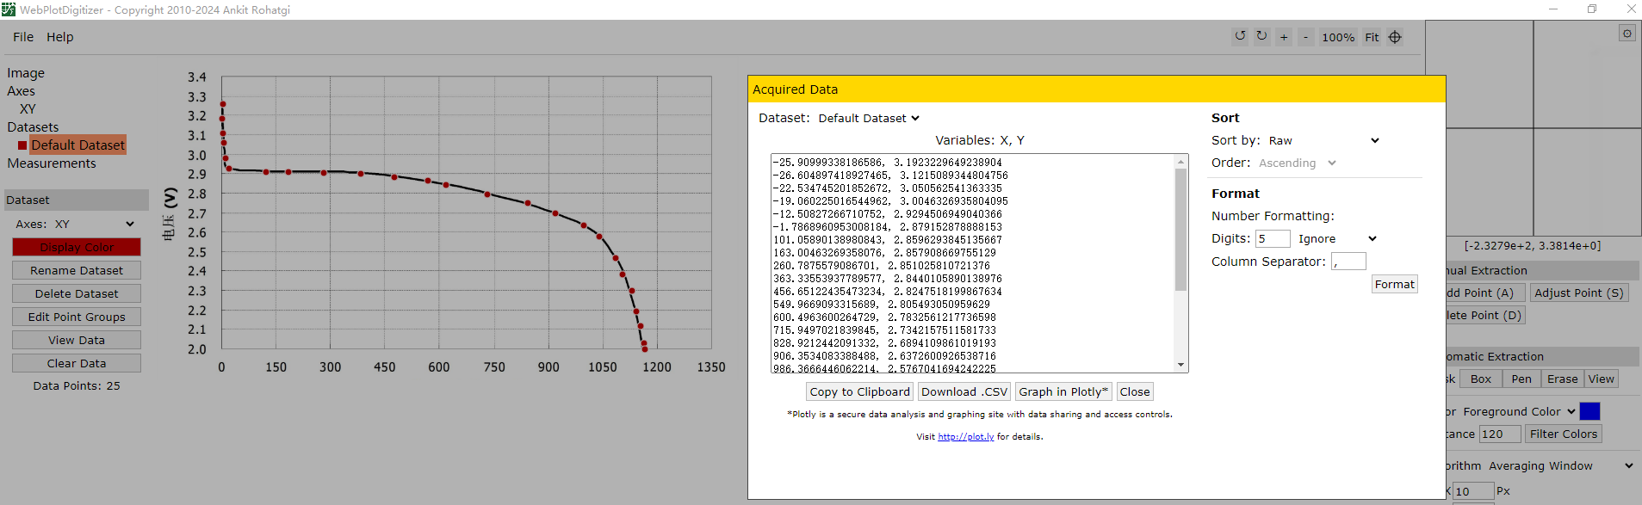
Task: Rotate image counter-clockwise in toolbar
Action: [x=1240, y=36]
